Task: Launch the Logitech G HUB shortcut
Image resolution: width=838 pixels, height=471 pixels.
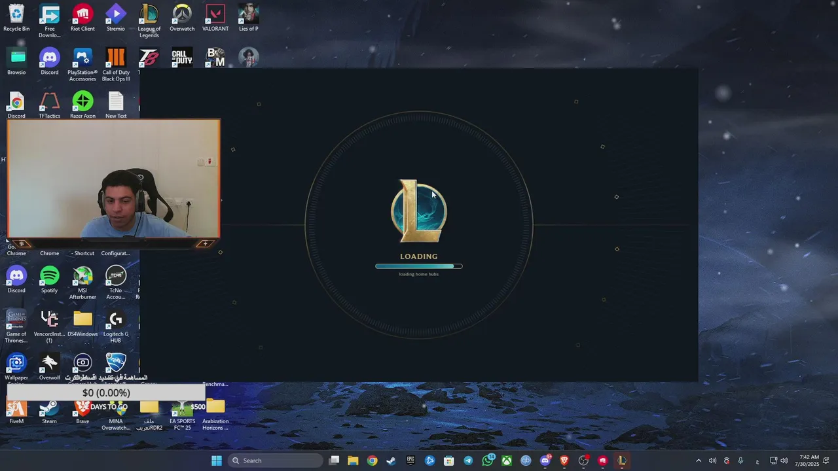Action: tap(116, 326)
